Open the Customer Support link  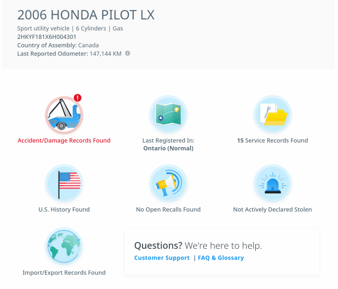tap(162, 258)
